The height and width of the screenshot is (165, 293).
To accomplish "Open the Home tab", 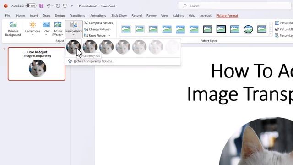I will (x=21, y=15).
